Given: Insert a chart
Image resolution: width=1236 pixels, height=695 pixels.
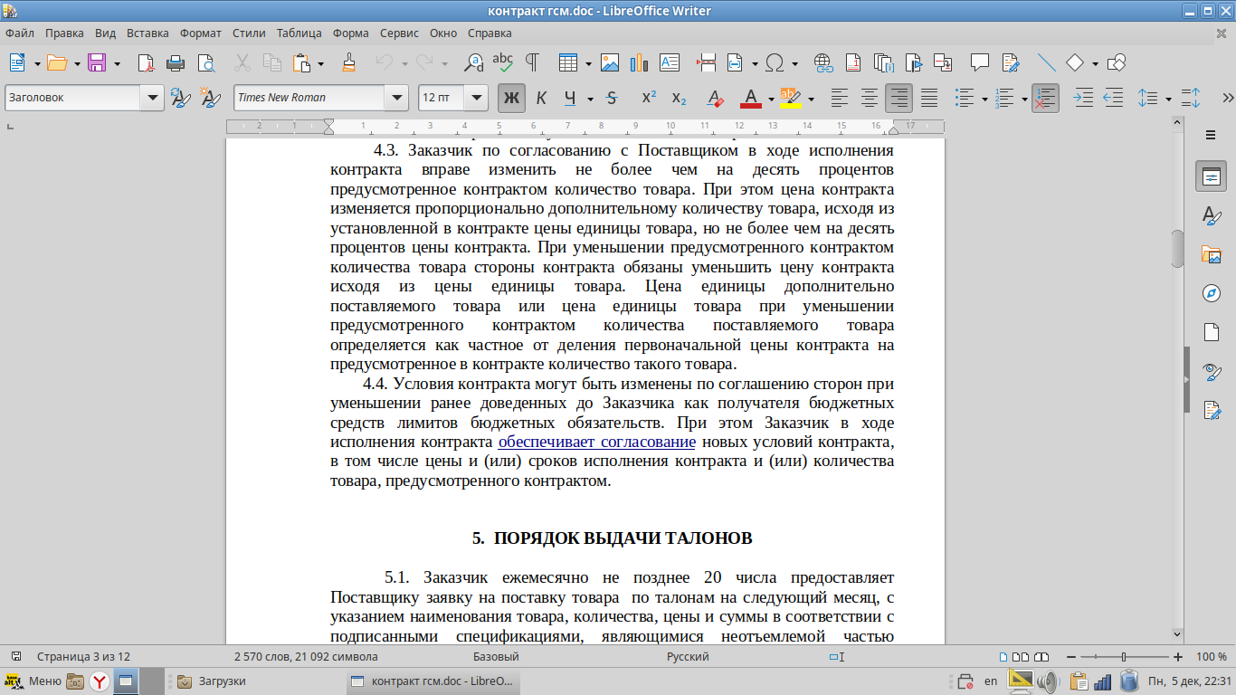Looking at the screenshot, I should click(x=640, y=62).
